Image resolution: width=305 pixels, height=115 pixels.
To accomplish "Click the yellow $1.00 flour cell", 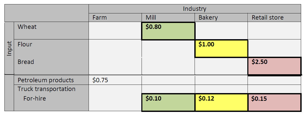I will tap(221, 48).
